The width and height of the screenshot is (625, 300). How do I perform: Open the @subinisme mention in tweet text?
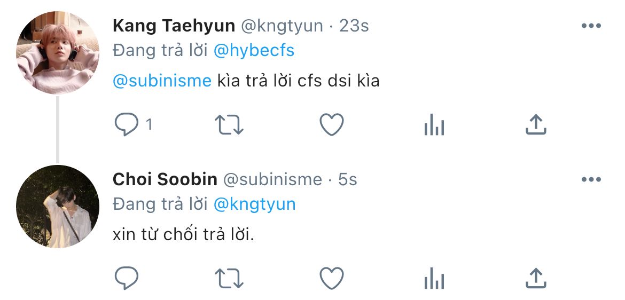[x=162, y=81]
